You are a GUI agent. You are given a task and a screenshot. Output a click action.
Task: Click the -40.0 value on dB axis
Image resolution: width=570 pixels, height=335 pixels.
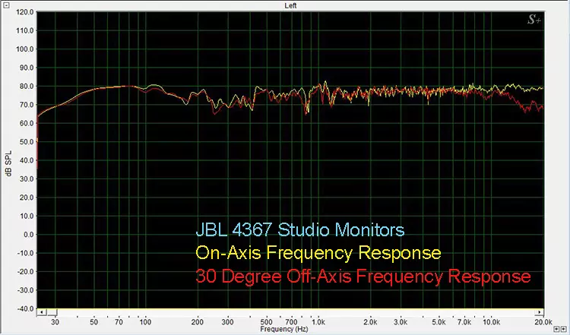[25, 309]
